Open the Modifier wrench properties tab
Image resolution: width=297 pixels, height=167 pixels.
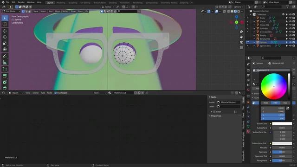(248, 107)
